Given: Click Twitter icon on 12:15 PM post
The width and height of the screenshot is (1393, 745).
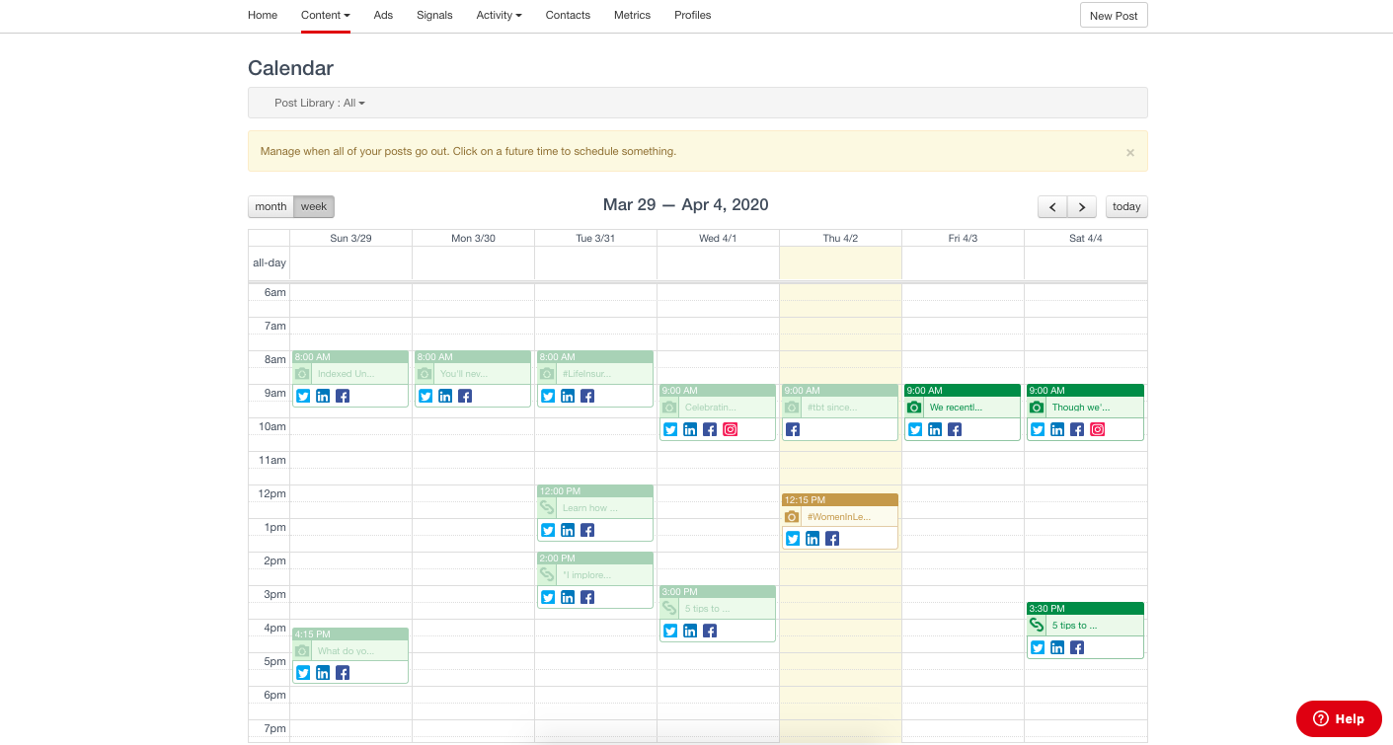Looking at the screenshot, I should point(793,539).
